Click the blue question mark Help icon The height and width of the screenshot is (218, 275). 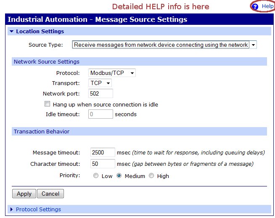tap(255, 7)
